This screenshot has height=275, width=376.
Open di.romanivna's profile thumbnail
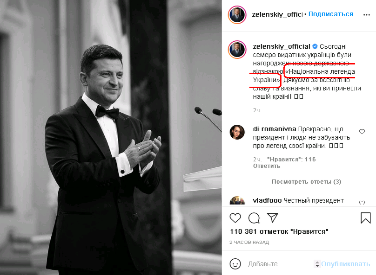(237, 132)
